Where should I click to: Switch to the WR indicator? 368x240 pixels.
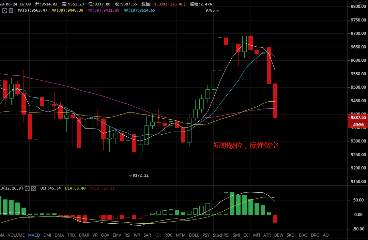click(137, 235)
